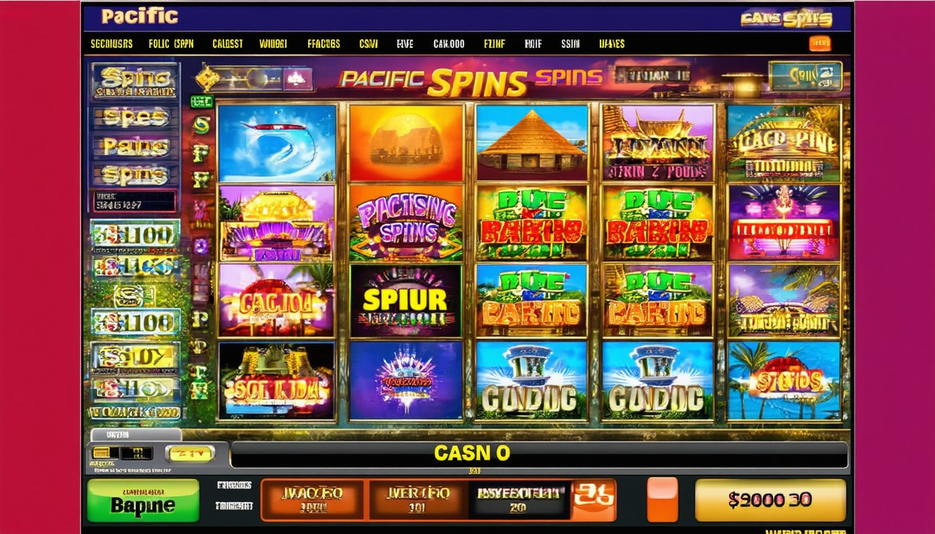The image size is (935, 534).
Task: Click the gold $9000 30 balance button
Action: (x=770, y=500)
